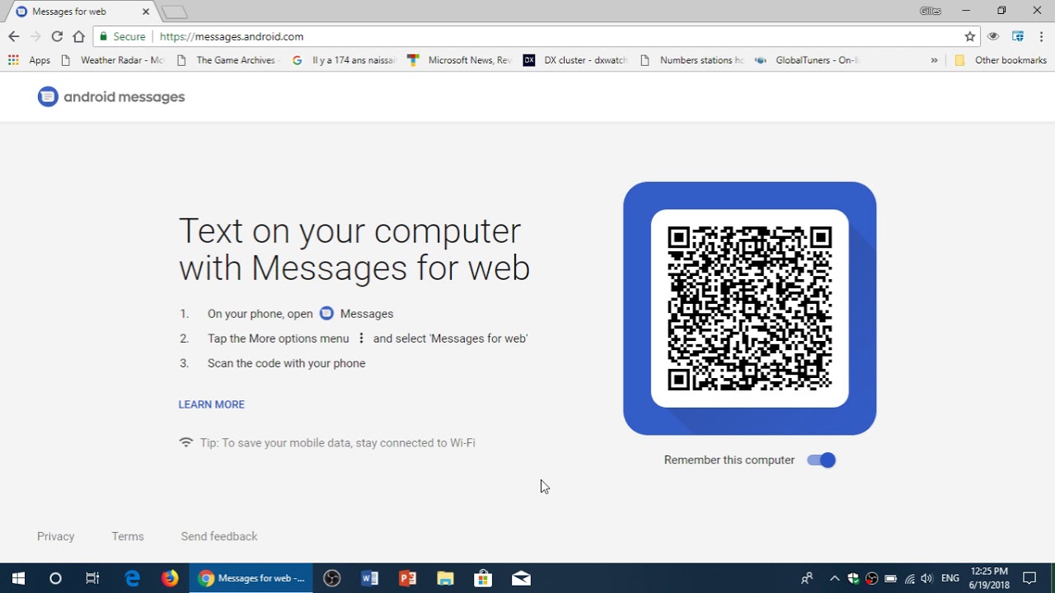Image resolution: width=1055 pixels, height=593 pixels.
Task: Click 'Scan the code with your phone' text
Action: pyautogui.click(x=287, y=363)
